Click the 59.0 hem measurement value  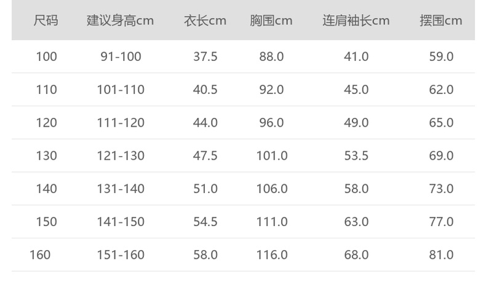441,57
